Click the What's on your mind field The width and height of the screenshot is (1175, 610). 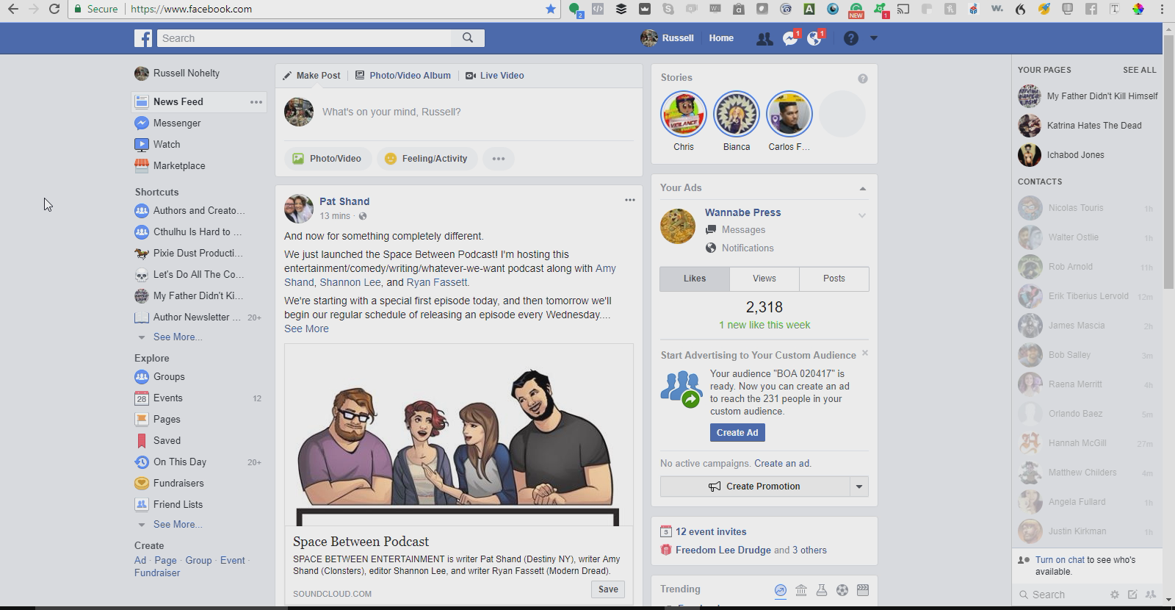tap(391, 112)
